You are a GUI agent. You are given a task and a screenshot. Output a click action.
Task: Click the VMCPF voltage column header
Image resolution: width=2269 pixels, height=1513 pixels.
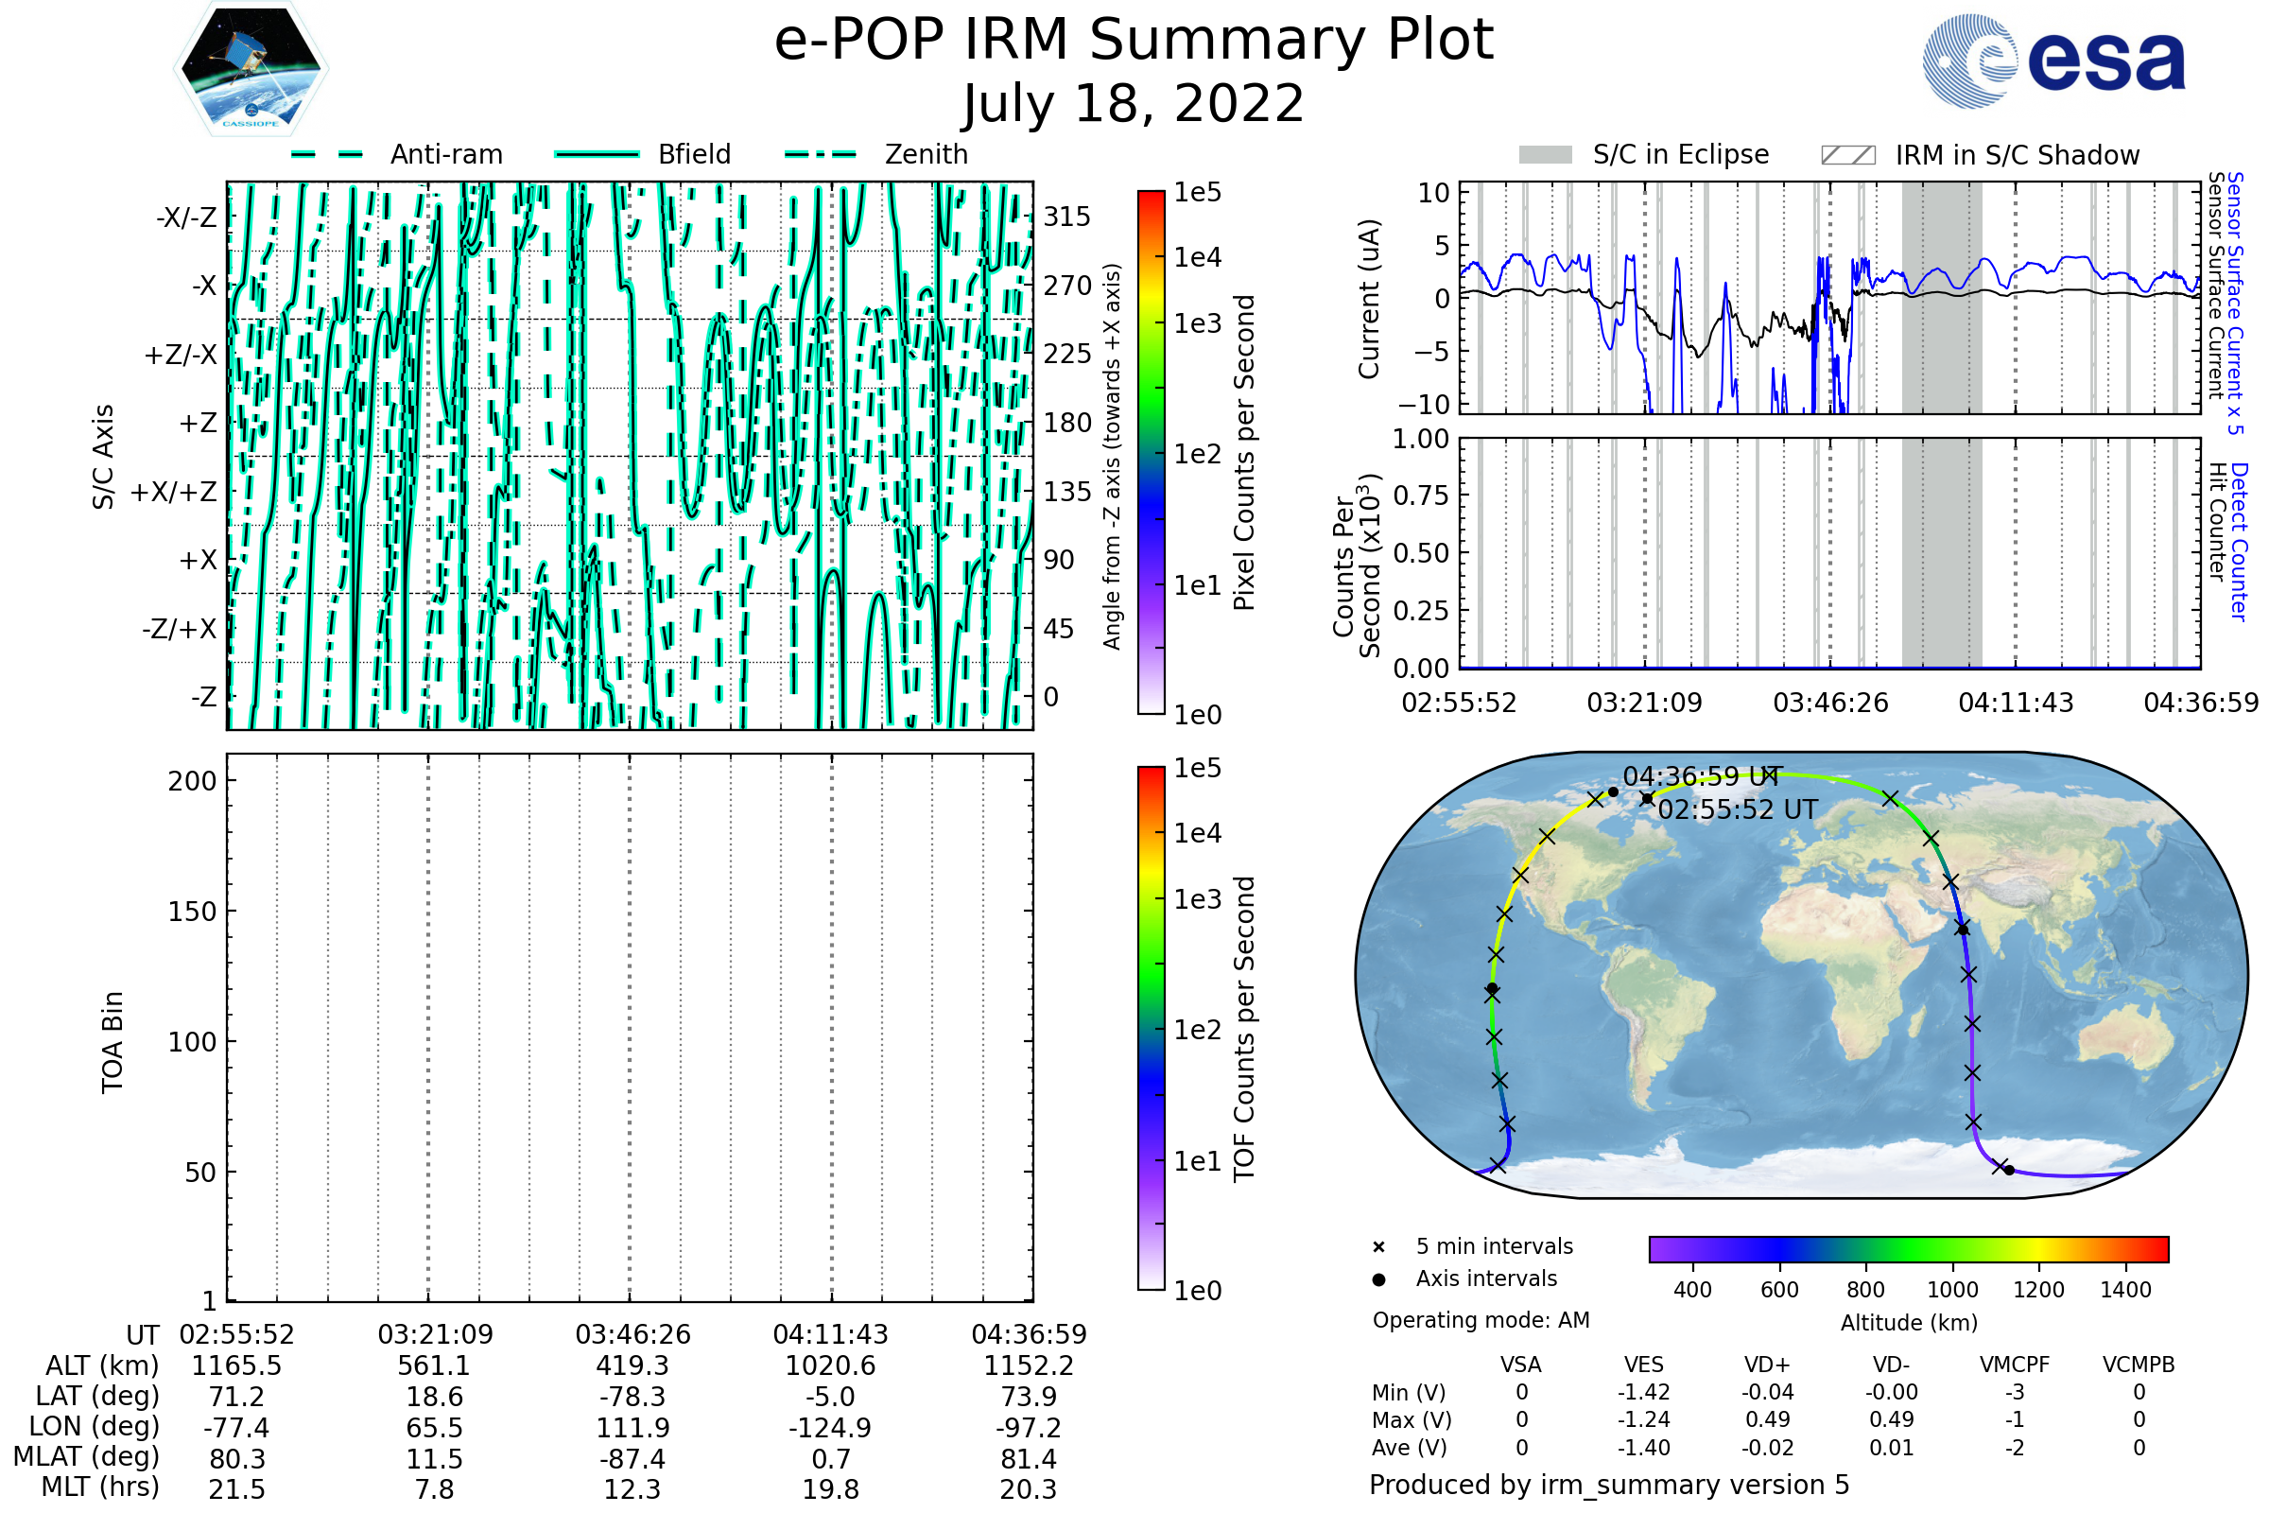(x=2015, y=1365)
